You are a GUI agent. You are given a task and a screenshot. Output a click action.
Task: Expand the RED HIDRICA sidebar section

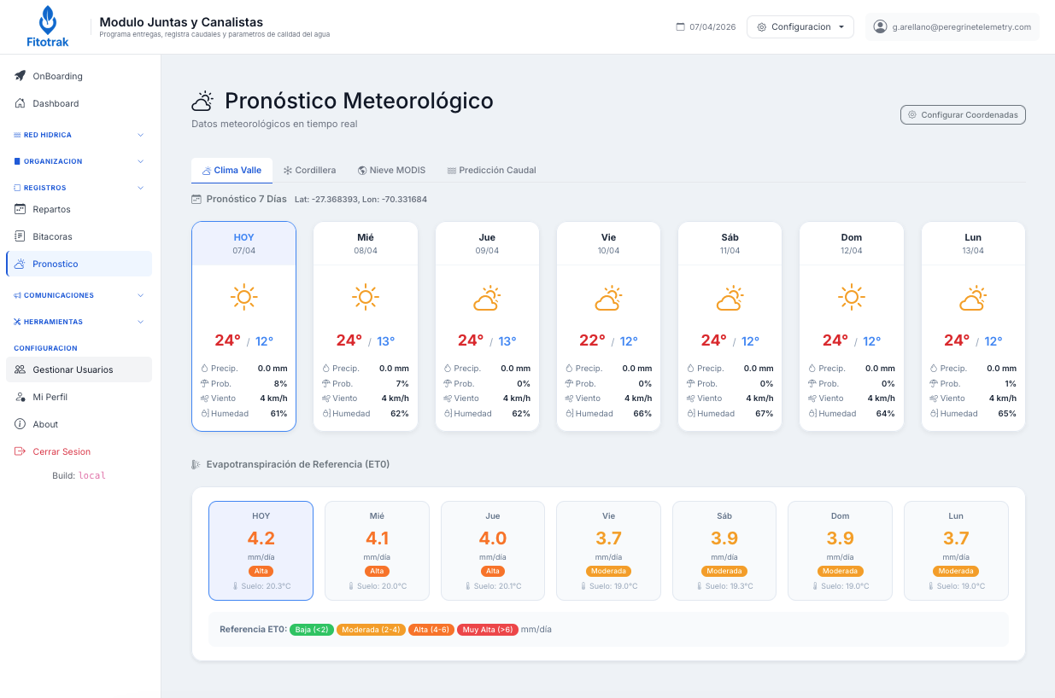click(77, 135)
